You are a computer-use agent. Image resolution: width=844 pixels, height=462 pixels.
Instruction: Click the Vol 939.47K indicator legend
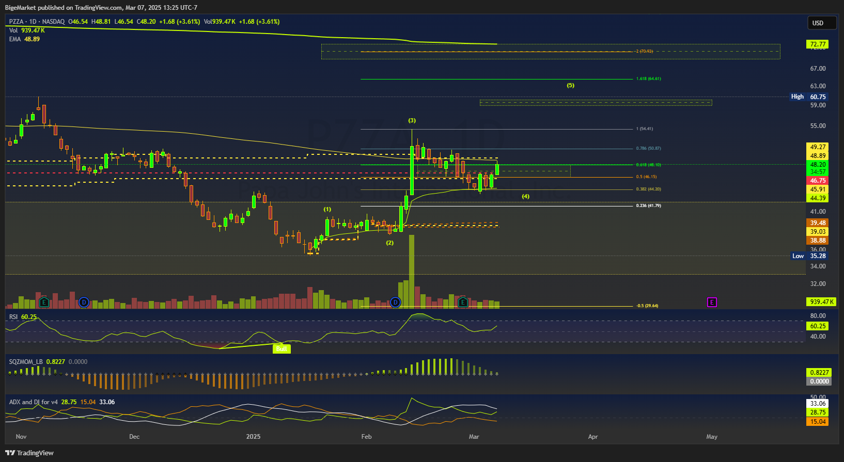[x=27, y=30]
